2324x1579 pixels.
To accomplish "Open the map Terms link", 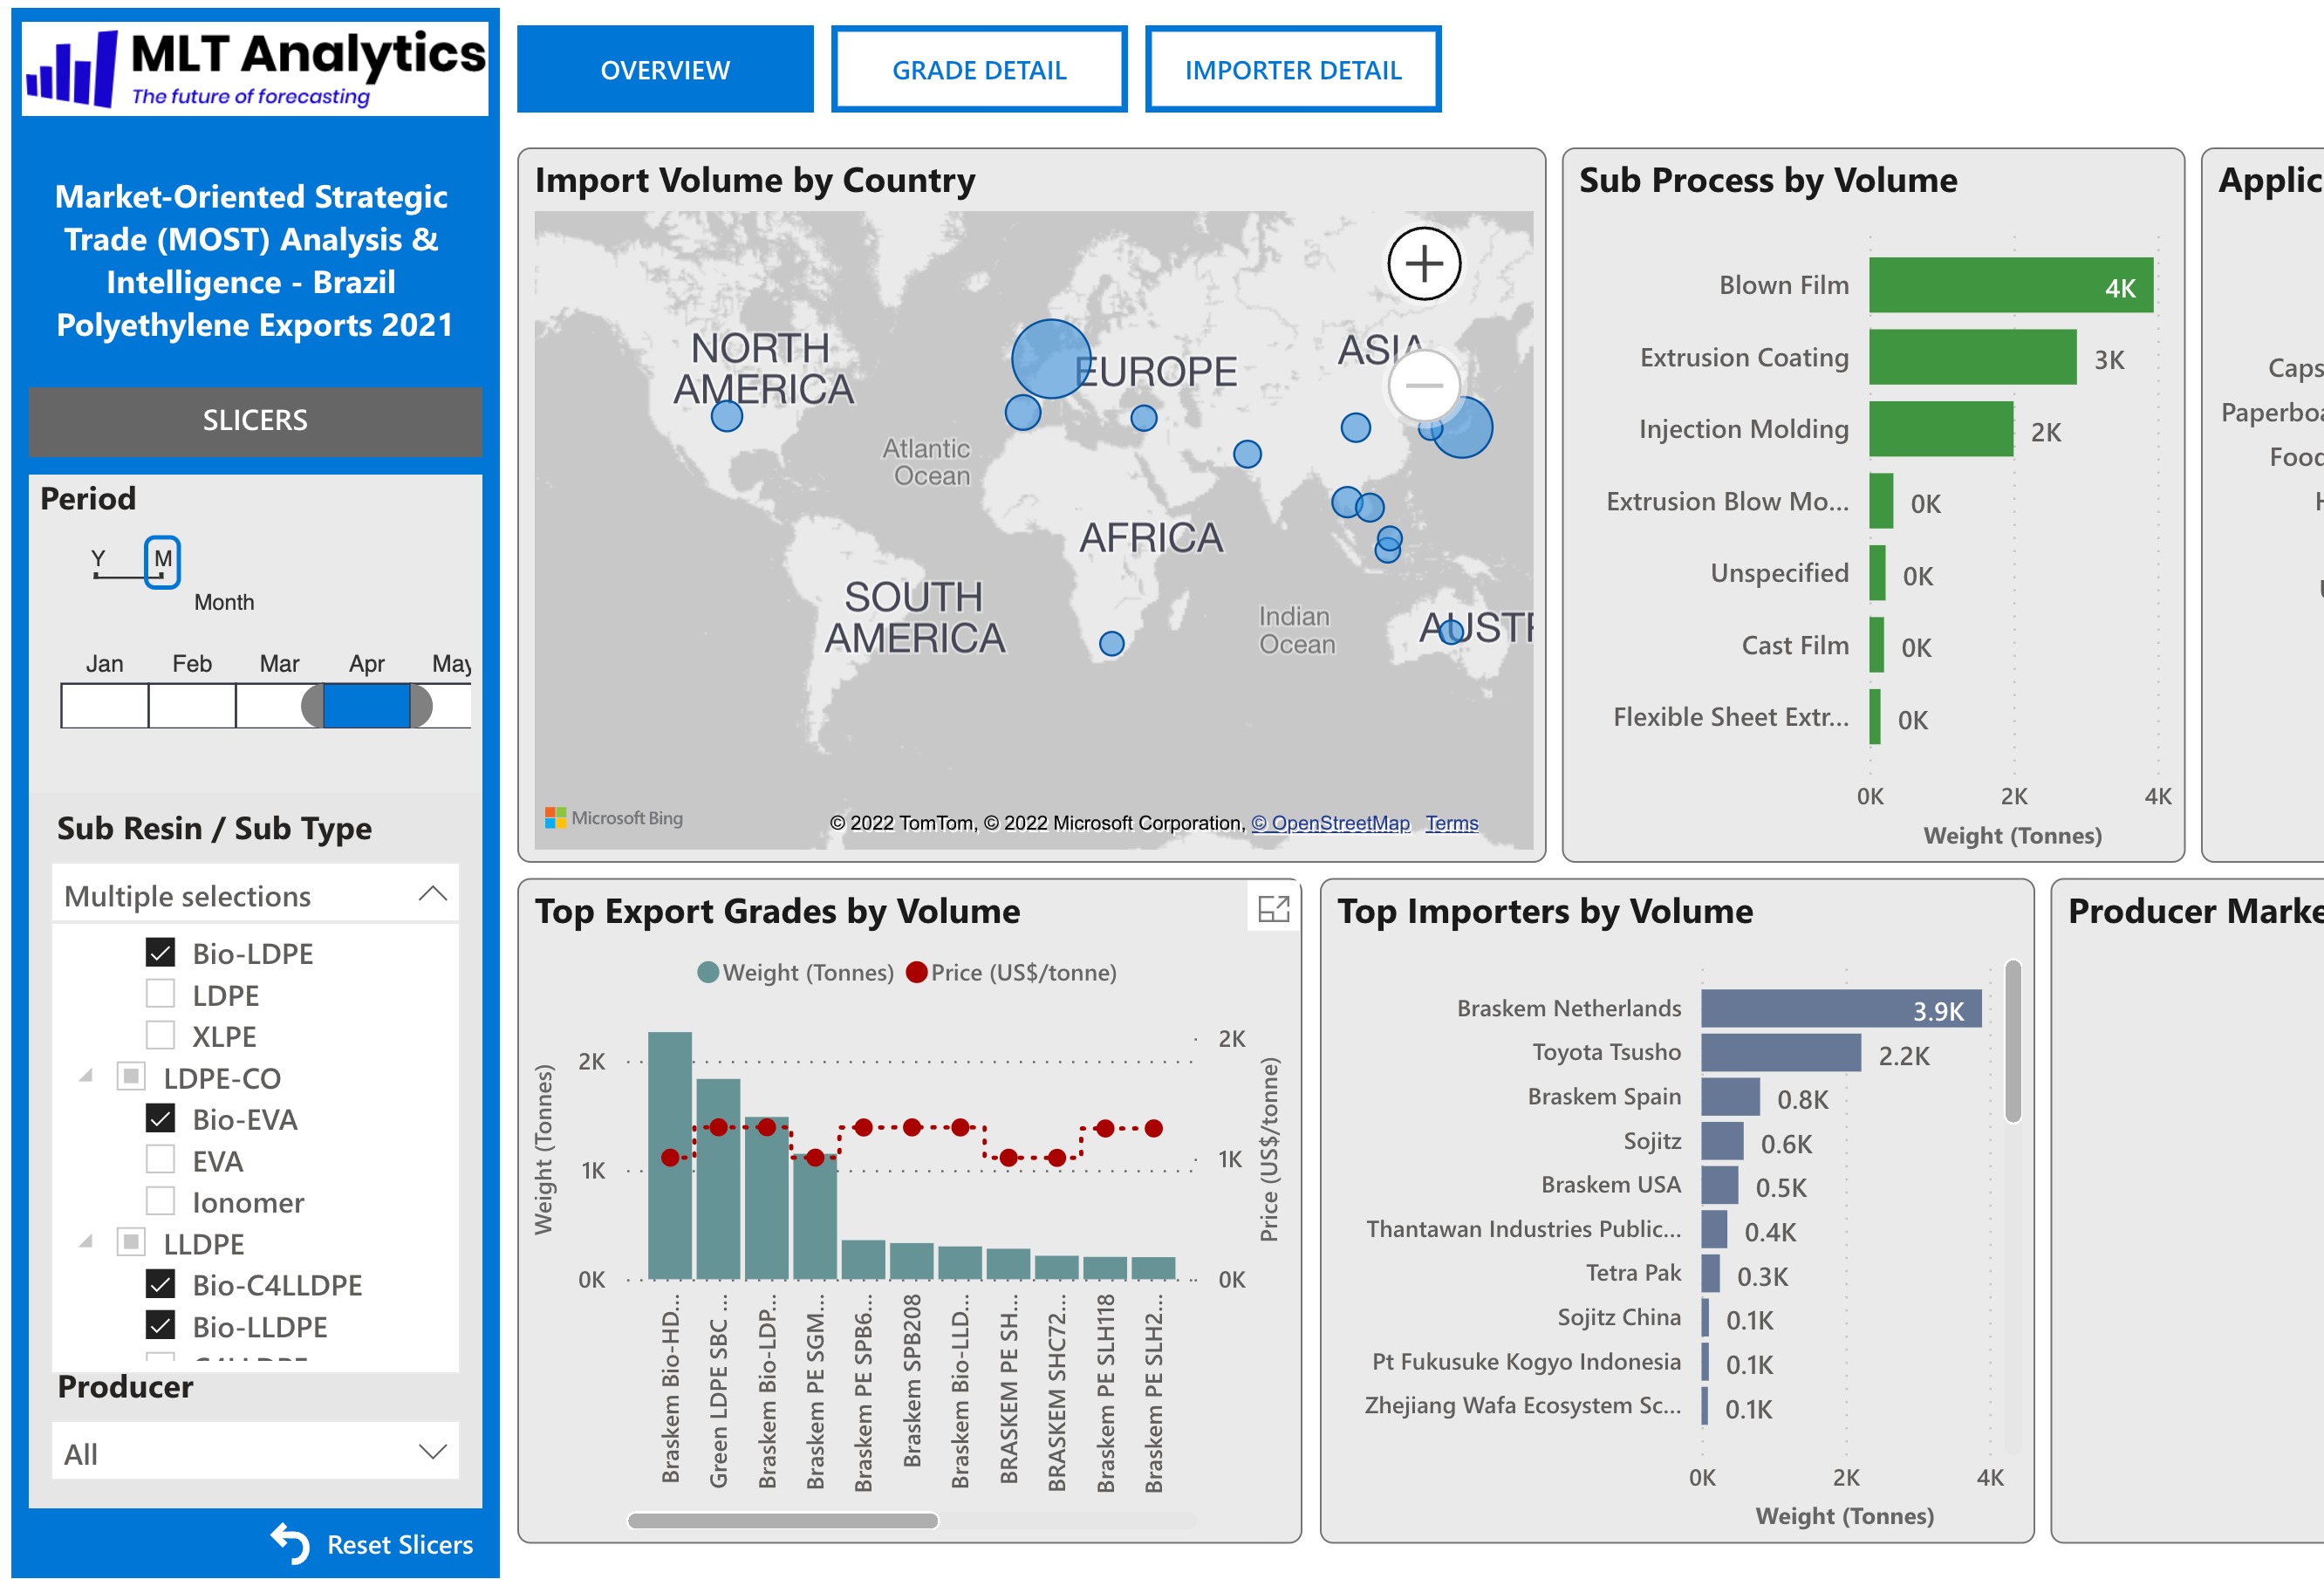I will [x=1451, y=823].
